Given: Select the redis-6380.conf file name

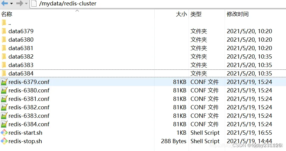Looking at the screenshot, I should click(29, 91).
